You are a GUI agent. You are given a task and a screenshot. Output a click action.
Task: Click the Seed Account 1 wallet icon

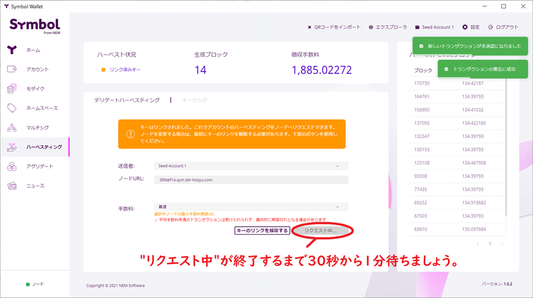tap(417, 27)
